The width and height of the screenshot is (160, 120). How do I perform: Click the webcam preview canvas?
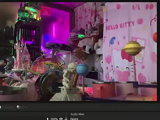(78, 52)
